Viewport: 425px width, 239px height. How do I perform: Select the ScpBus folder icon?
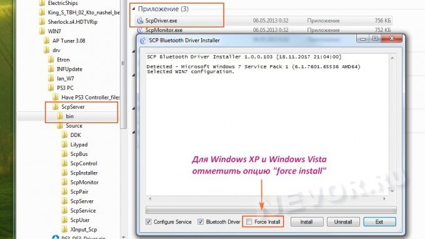[64, 154]
